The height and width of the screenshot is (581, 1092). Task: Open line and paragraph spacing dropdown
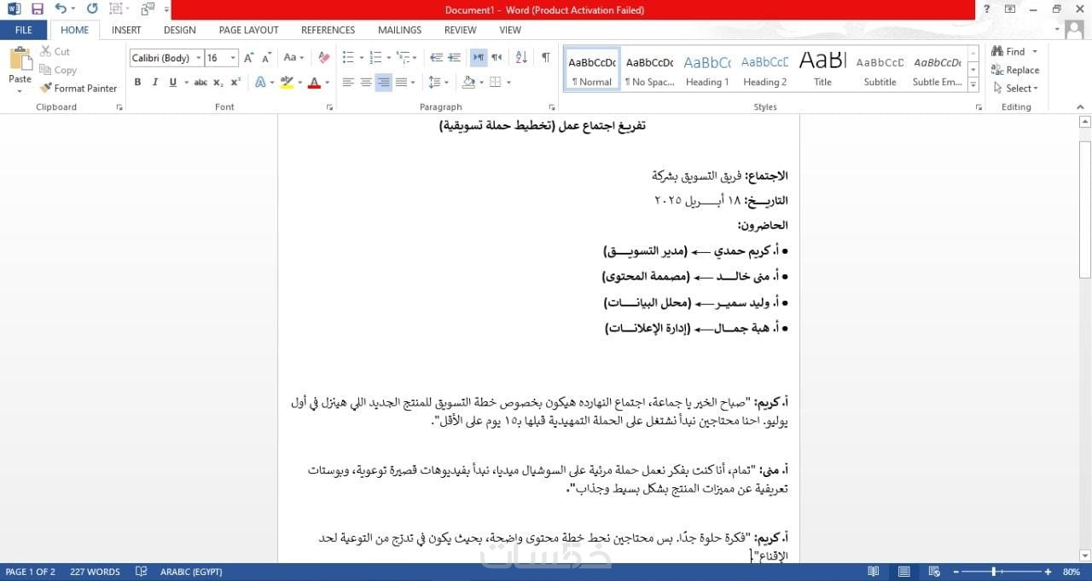coord(439,83)
